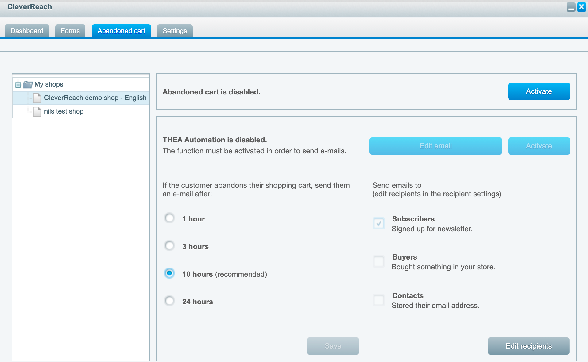Enable the Buyers checkbox
Viewport: 588px width, 362px height.
click(x=379, y=262)
